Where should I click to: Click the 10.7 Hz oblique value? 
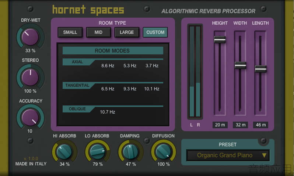coord(108,112)
